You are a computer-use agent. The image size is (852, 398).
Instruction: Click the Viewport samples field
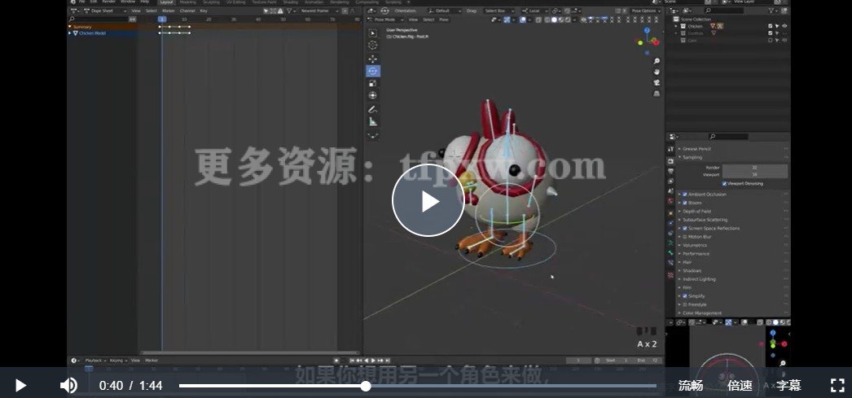point(755,175)
